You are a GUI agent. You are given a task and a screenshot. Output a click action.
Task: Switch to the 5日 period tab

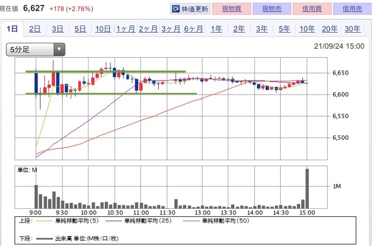tap(80, 29)
